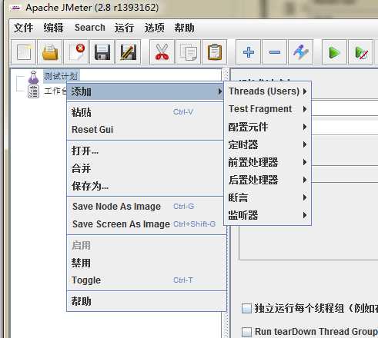Image resolution: width=378 pixels, height=338 pixels.
Task: Expand 前置处理器 submenu
Action: point(268,162)
